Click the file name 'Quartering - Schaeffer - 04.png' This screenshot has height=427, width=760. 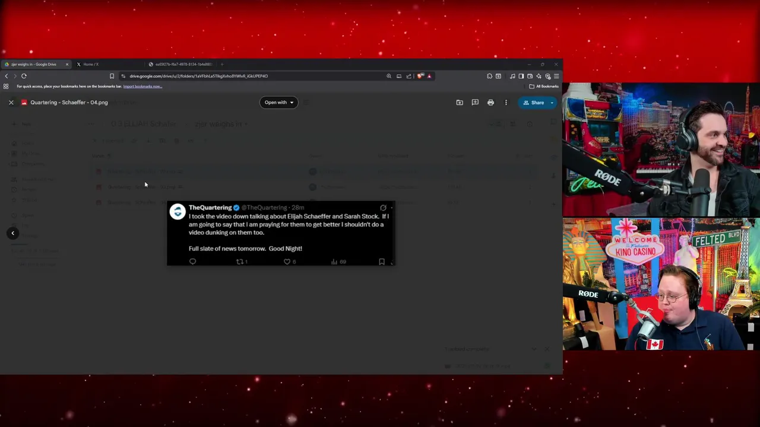(69, 103)
